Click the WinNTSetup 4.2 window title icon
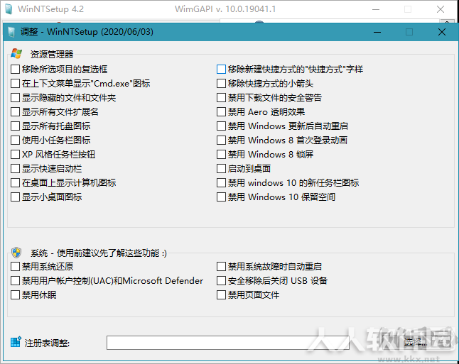Viewport: 459px width, 364px height. click(9, 9)
